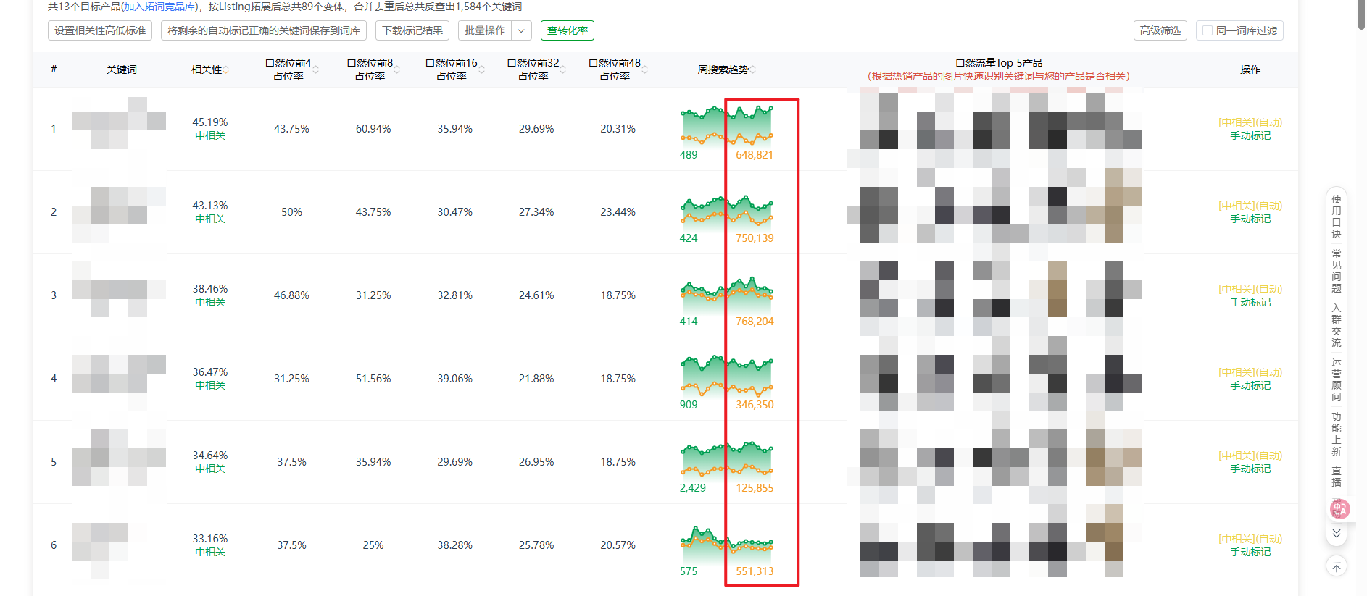Screen dimensions: 1367x596
Task: Sort by 自然位前48占位率 arrows
Action: (x=645, y=70)
